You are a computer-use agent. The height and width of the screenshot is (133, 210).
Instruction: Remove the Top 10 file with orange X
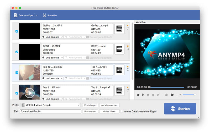click(x=128, y=67)
